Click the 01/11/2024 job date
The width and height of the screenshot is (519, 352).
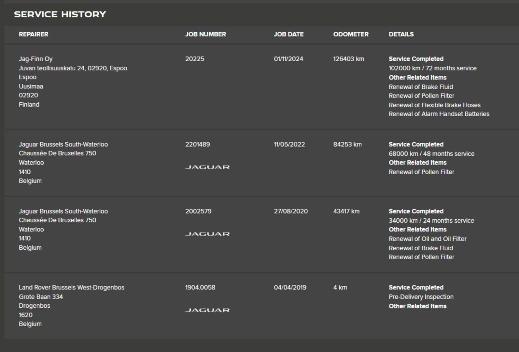[x=288, y=59]
